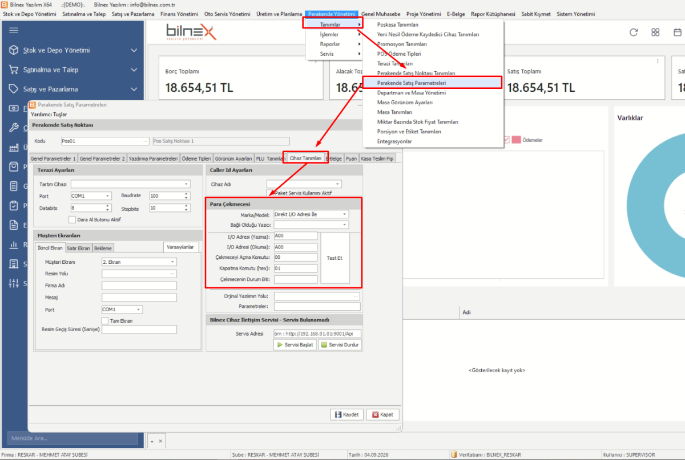
Task: Click the Test Et button
Action: pyautogui.click(x=335, y=258)
